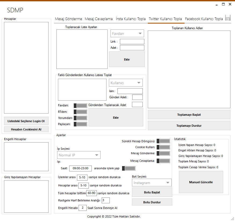235x221 pixels.
Task: Toggle Mesaj Gönderme switch in Ayarlar
Action: pyautogui.click(x=163, y=153)
